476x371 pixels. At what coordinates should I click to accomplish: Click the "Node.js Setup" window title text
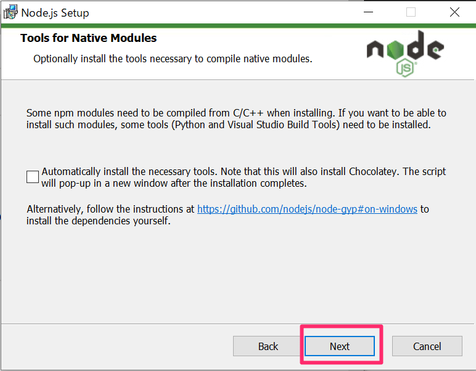tap(55, 13)
